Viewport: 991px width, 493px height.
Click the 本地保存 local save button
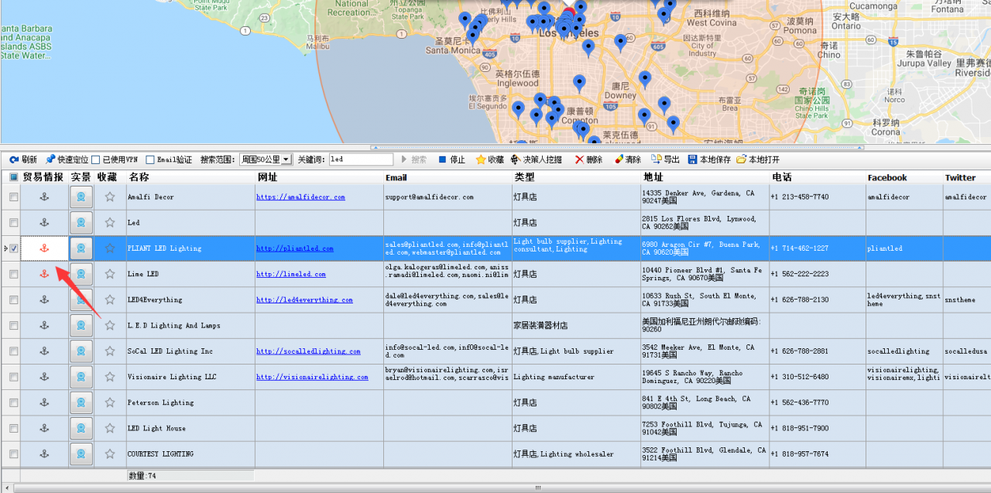pyautogui.click(x=709, y=159)
